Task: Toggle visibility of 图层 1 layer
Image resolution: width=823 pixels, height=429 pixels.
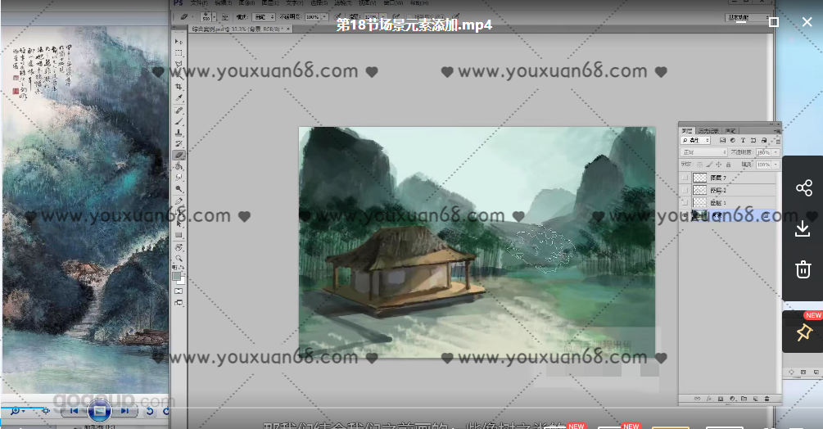Action: [685, 202]
